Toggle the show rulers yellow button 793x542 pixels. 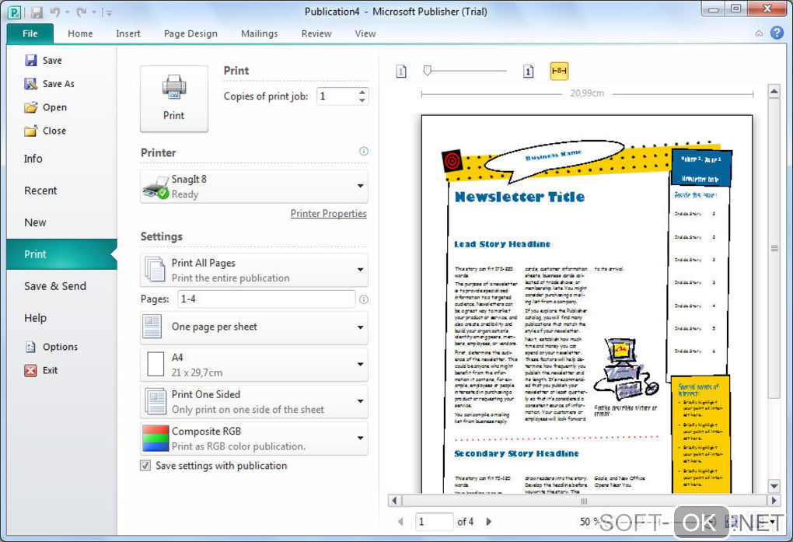pyautogui.click(x=559, y=71)
